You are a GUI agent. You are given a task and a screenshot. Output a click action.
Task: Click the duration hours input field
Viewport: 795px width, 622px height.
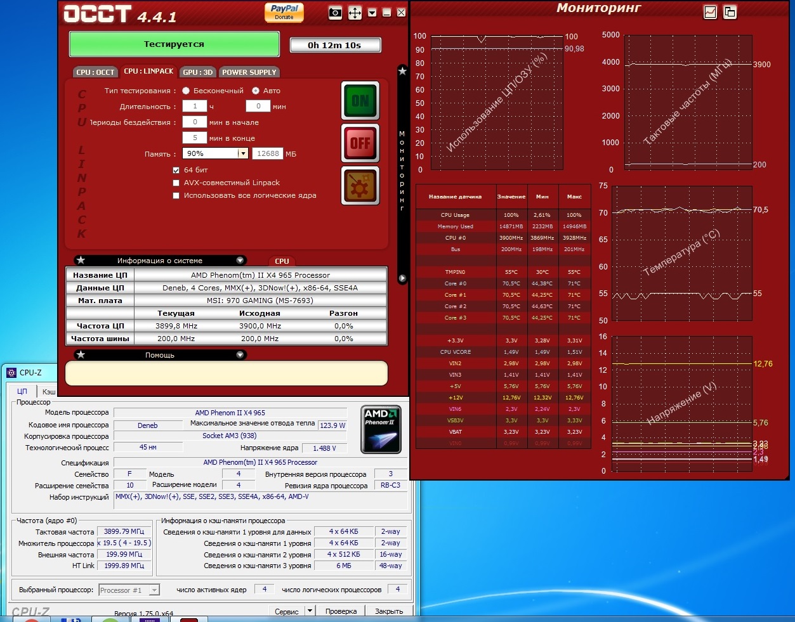click(x=195, y=107)
